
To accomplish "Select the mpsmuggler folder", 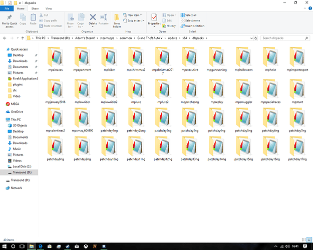I will [x=243, y=91].
